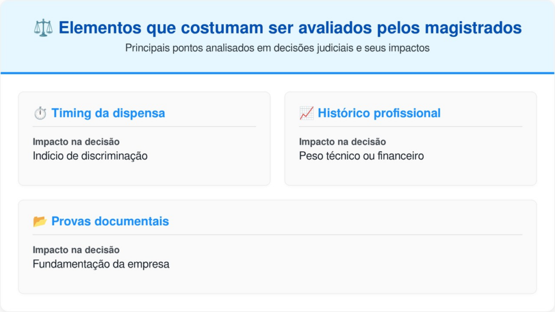Click the blue divider line under the header
The image size is (555, 312).
pyautogui.click(x=277, y=73)
